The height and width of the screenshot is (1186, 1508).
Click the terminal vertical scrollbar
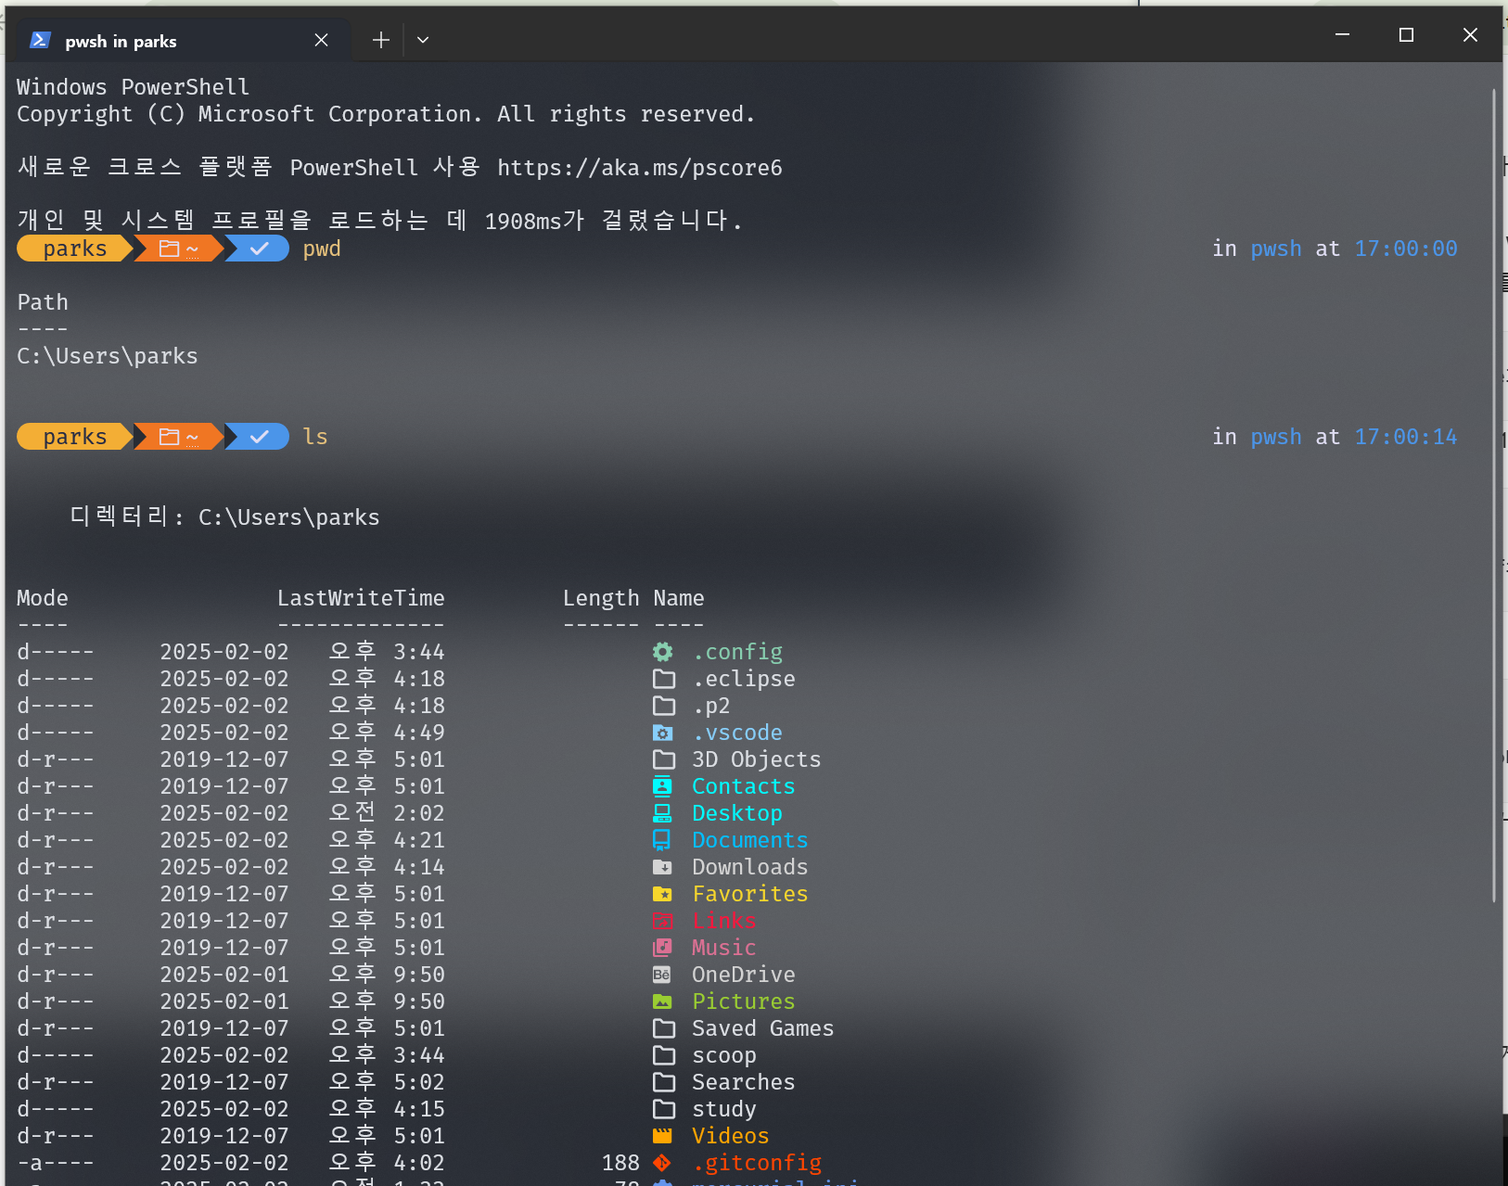(1494, 495)
